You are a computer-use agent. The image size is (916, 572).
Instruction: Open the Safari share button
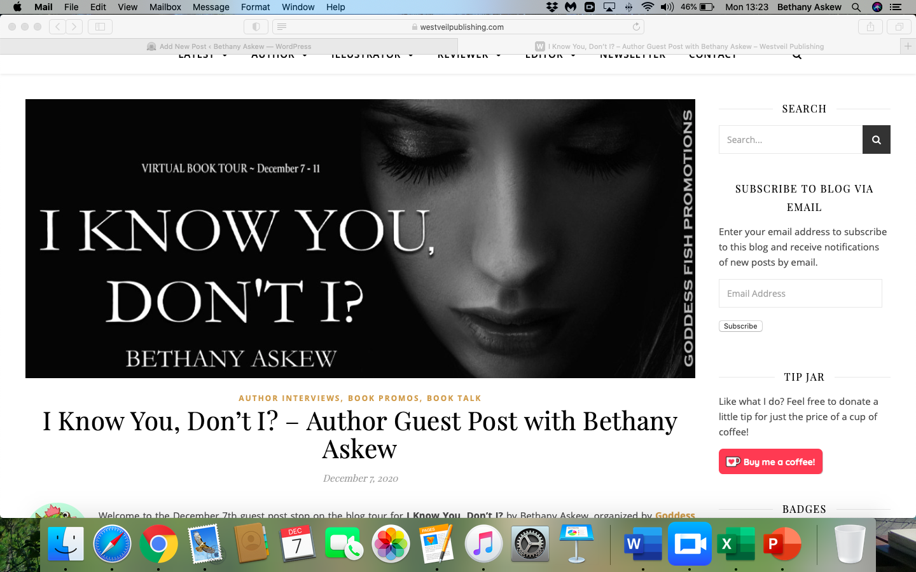(870, 27)
